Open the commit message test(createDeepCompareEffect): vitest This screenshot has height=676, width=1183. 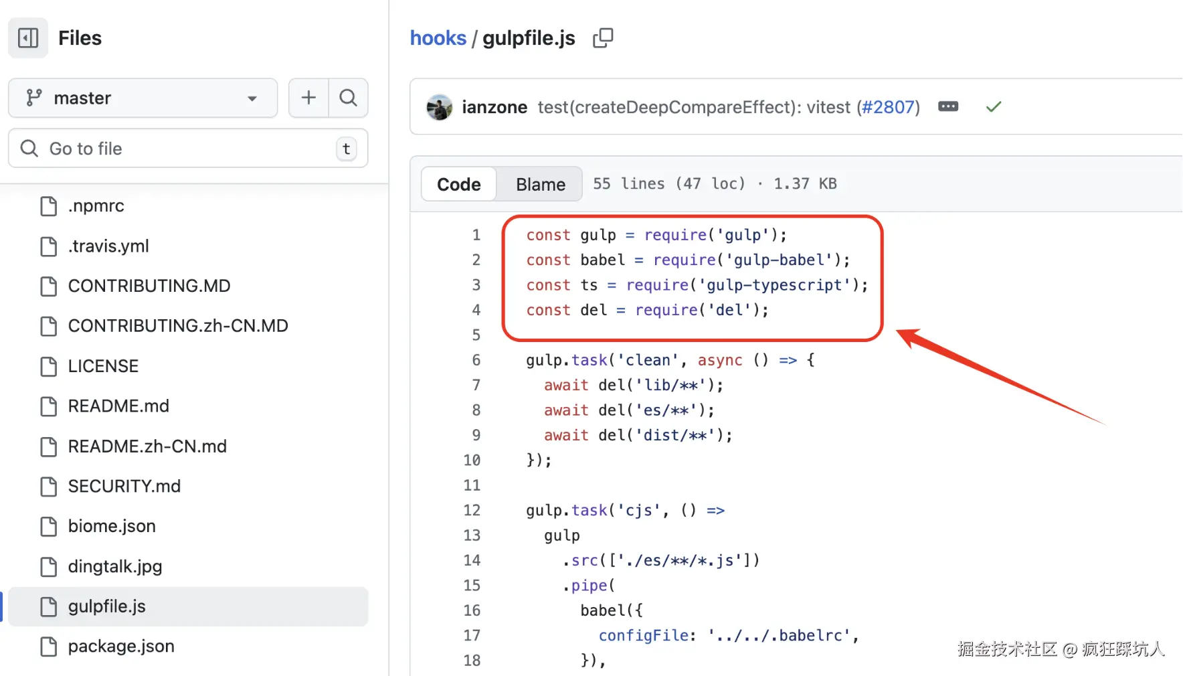pyautogui.click(x=694, y=107)
